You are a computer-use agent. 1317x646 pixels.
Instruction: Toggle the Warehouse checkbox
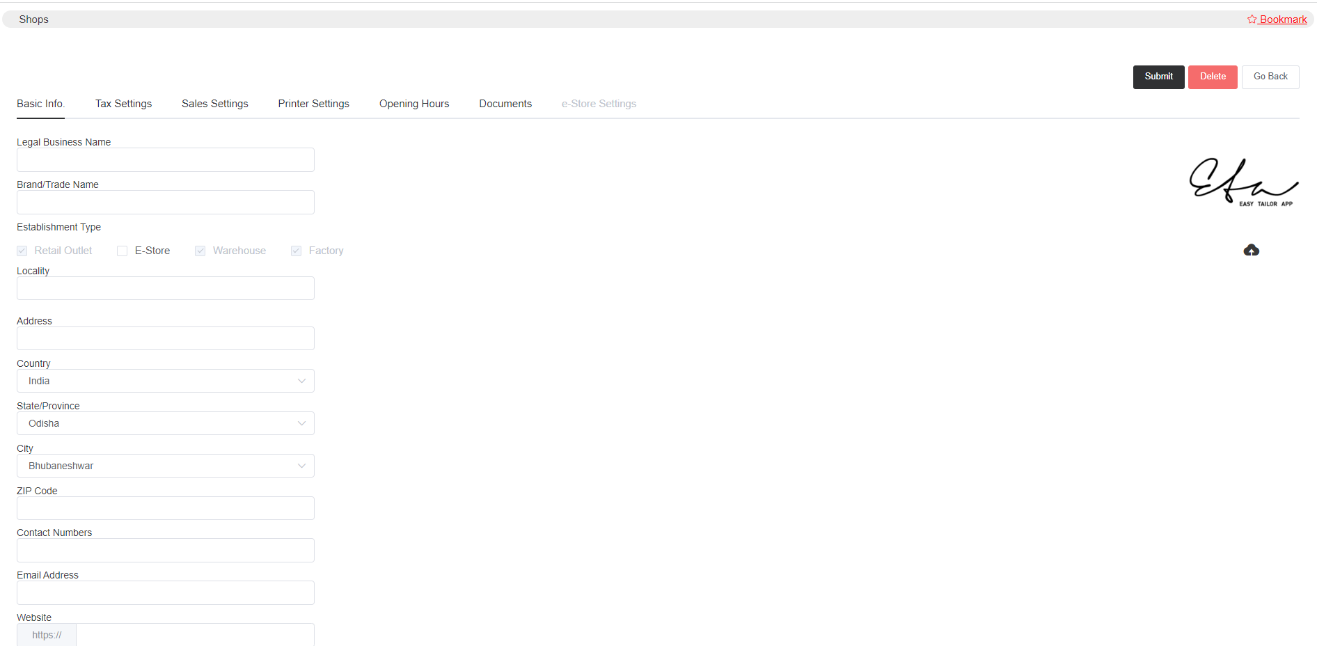[200, 251]
